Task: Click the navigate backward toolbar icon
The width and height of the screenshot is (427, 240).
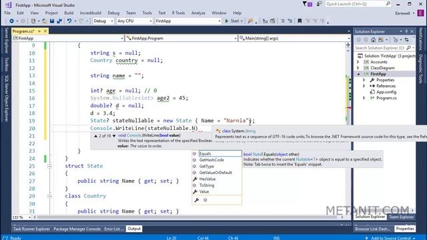Action: point(11,21)
